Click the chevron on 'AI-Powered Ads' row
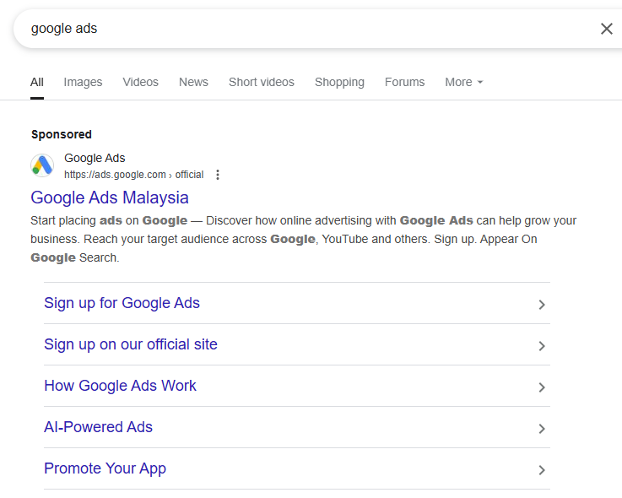Viewport: 622px width, 498px height. (542, 429)
